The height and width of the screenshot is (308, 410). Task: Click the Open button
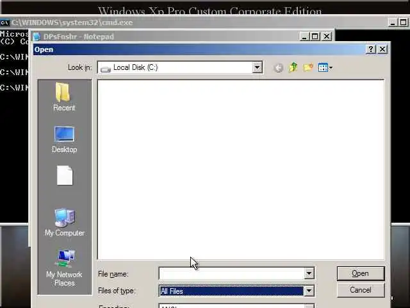click(361, 273)
